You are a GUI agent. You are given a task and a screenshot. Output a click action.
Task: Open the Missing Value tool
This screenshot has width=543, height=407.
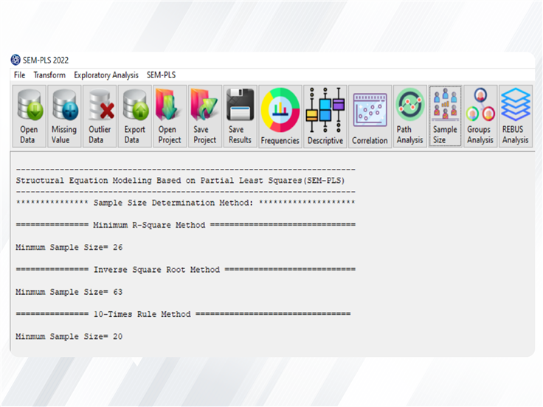pyautogui.click(x=64, y=116)
